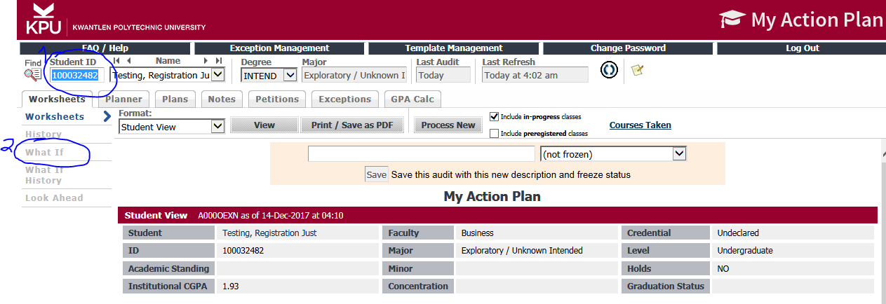This screenshot has height=304, width=886.
Task: Go to last student arrow
Action: [218, 61]
